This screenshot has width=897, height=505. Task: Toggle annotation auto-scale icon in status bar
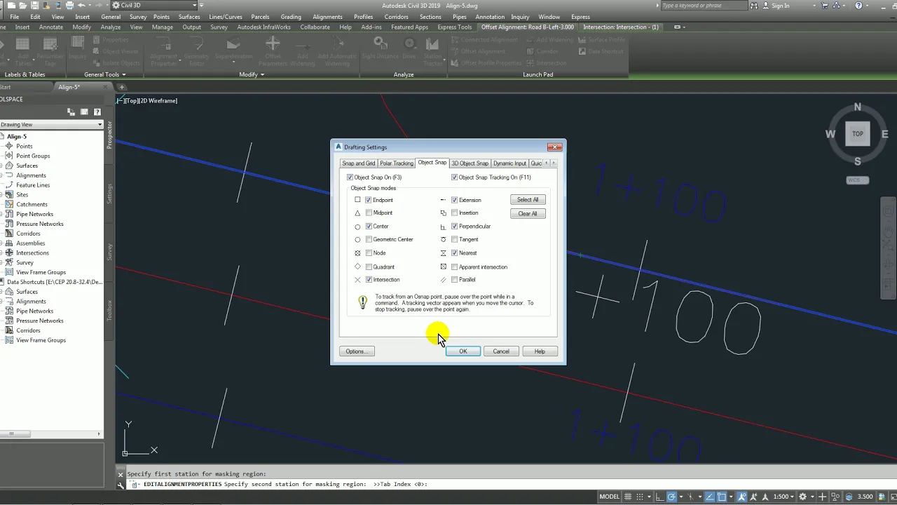click(x=754, y=497)
